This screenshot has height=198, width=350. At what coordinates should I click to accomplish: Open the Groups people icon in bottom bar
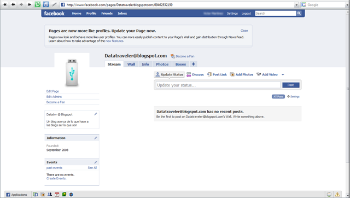tap(50, 194)
